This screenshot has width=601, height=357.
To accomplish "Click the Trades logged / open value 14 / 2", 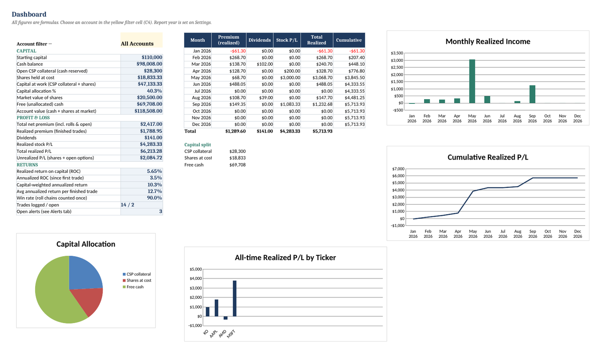I will (x=142, y=205).
